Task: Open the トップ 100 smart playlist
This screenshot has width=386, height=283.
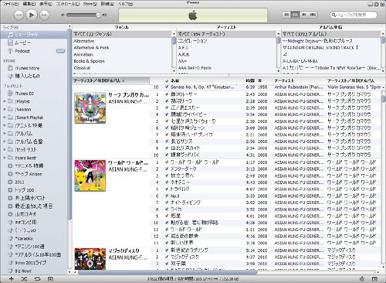Action: [x=34, y=190]
